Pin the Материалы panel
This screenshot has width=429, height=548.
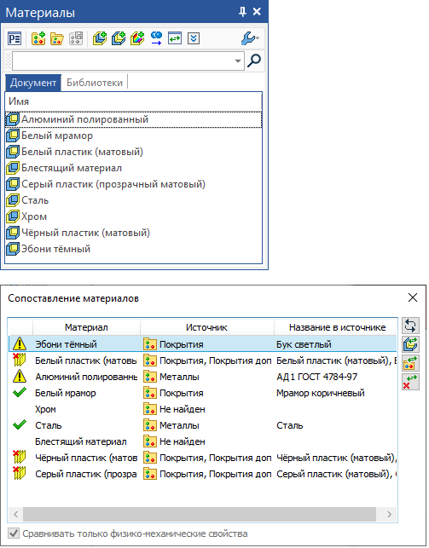[242, 12]
